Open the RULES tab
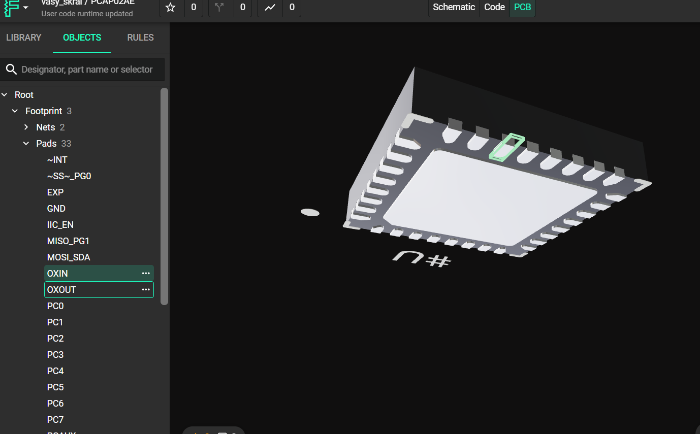 click(140, 38)
